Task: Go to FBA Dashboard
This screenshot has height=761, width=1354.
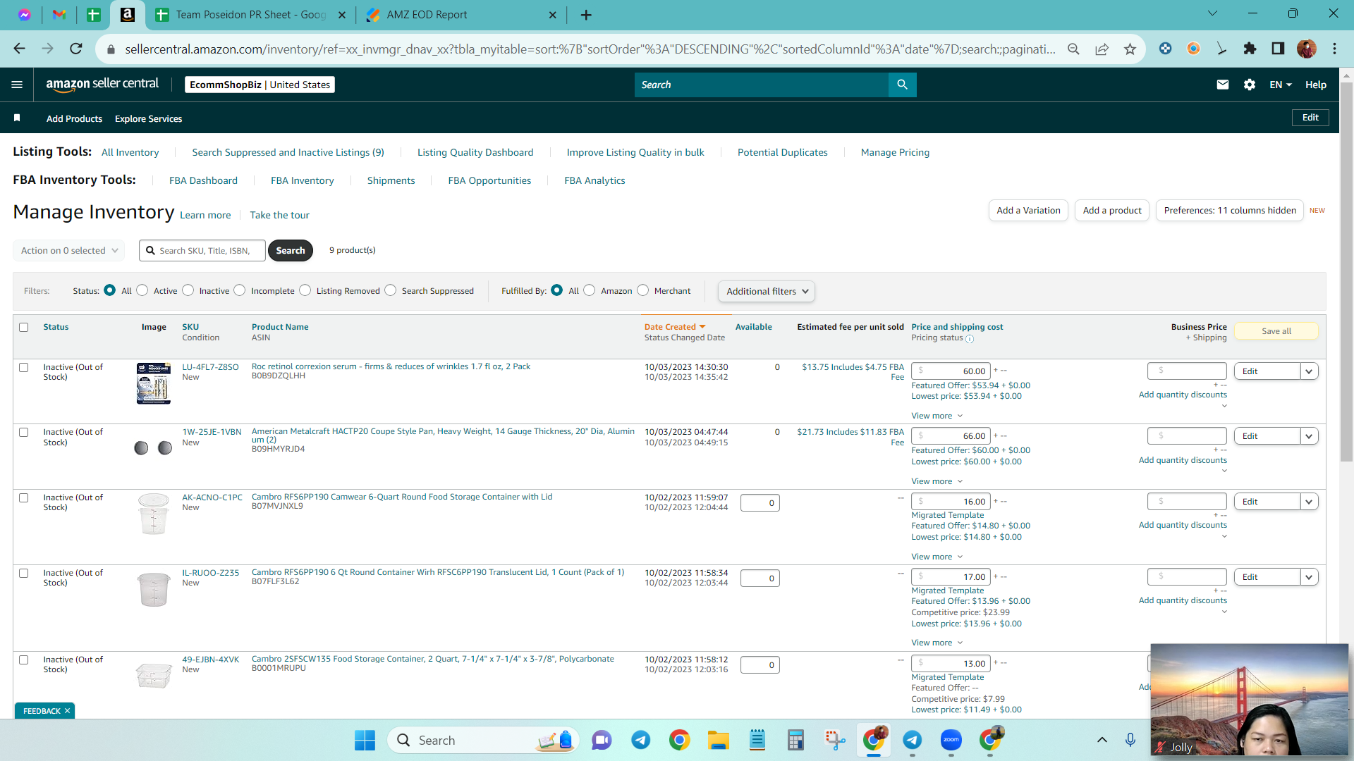Action: pyautogui.click(x=203, y=180)
